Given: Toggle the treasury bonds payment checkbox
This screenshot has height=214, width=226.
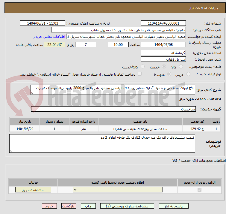Looking at the screenshot, I should pos(139,74).
